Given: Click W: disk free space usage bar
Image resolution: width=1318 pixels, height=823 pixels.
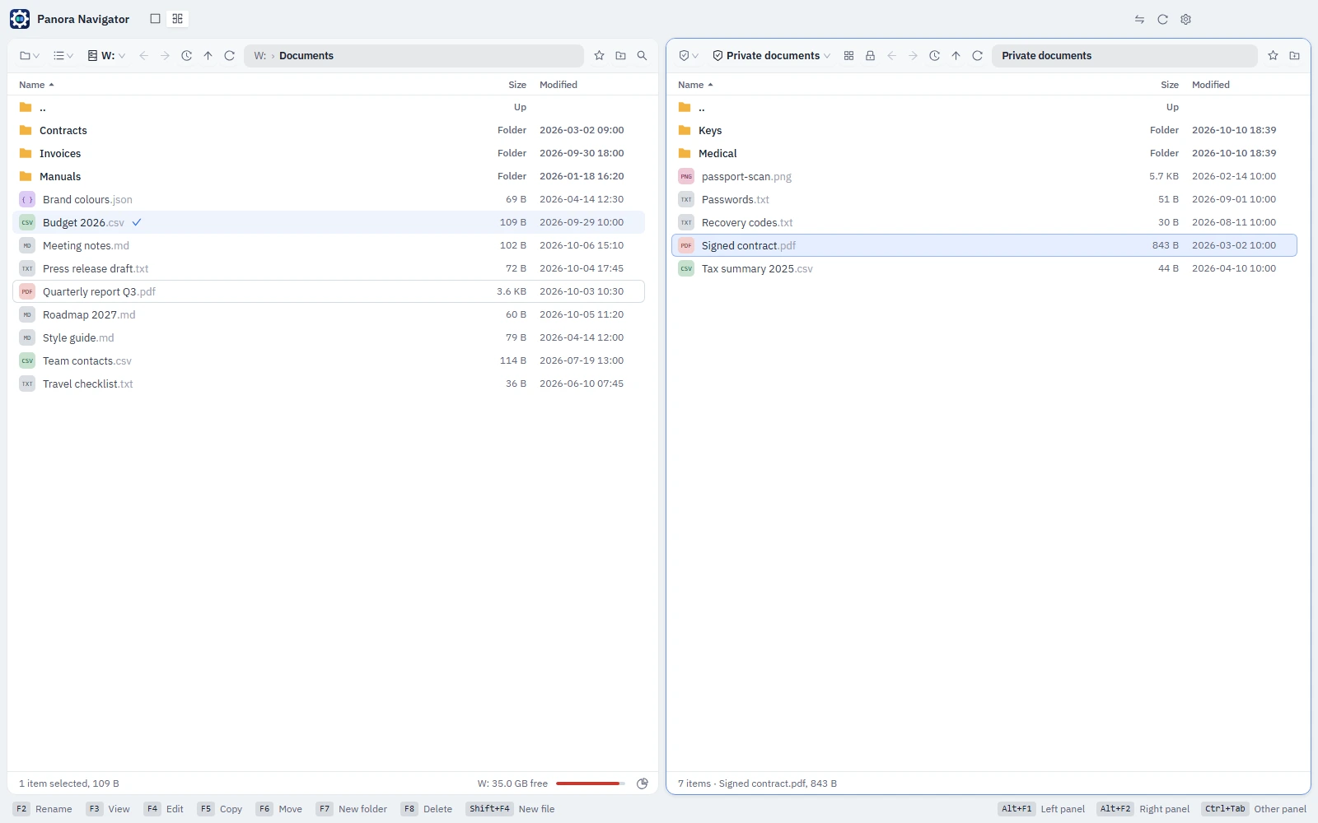Looking at the screenshot, I should point(590,783).
